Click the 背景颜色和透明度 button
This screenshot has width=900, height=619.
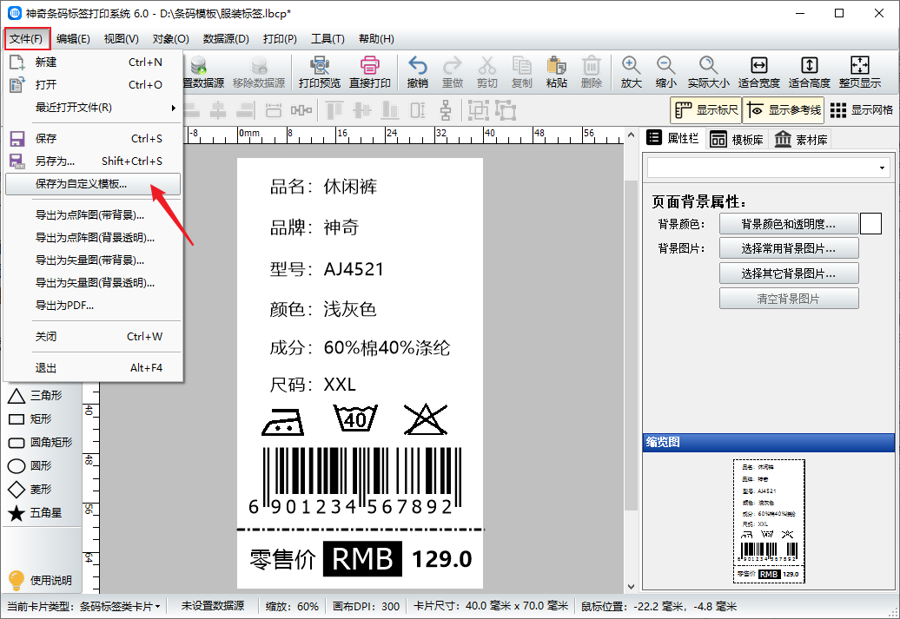tap(788, 224)
